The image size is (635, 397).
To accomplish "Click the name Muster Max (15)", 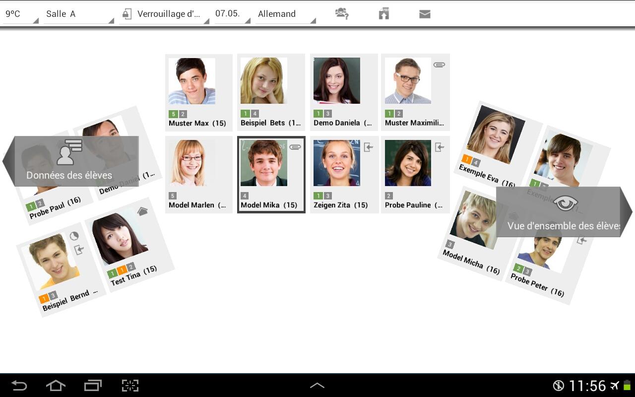I will (x=197, y=123).
